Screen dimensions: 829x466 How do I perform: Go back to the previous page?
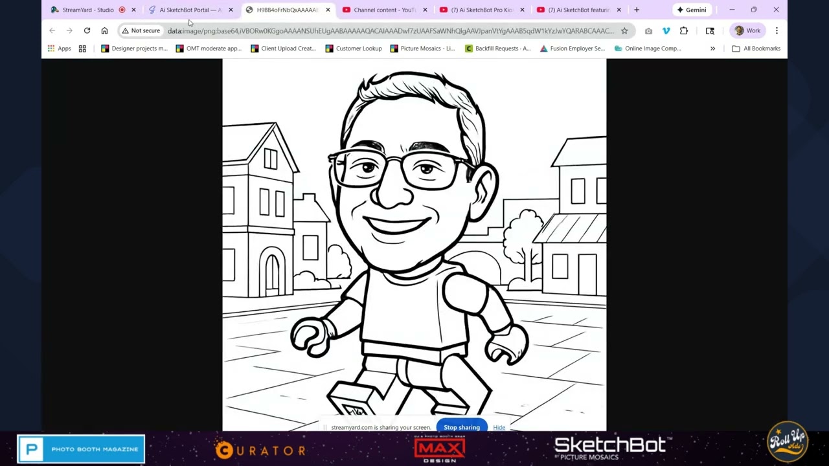[52, 30]
